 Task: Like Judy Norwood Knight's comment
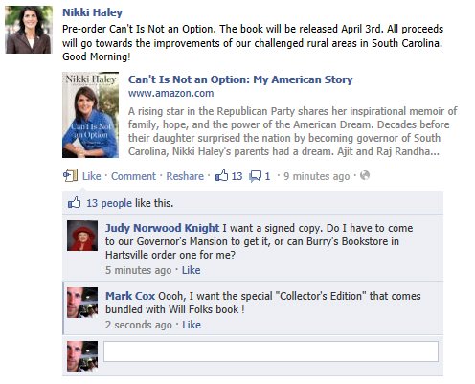pyautogui.click(x=192, y=270)
